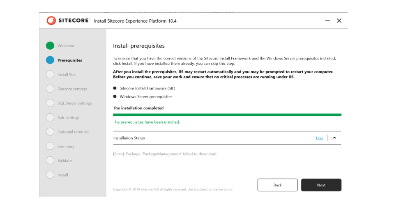Click the blue Prerequisites step circle

(50, 60)
